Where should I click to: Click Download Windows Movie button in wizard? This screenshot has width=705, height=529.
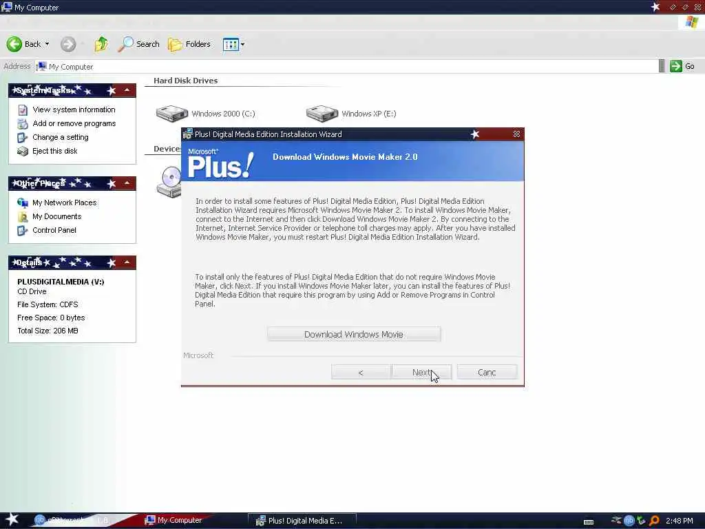[x=354, y=334]
